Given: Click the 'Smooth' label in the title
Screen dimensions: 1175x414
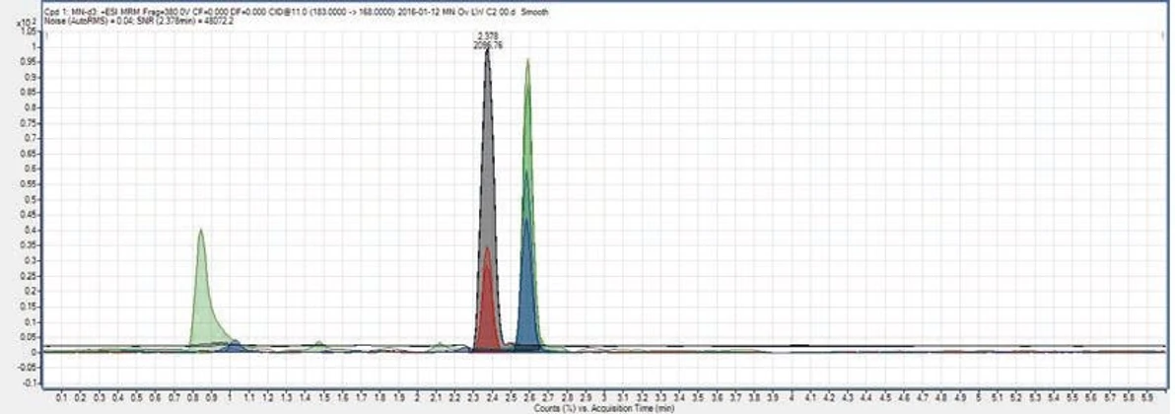Looking at the screenshot, I should [x=537, y=13].
